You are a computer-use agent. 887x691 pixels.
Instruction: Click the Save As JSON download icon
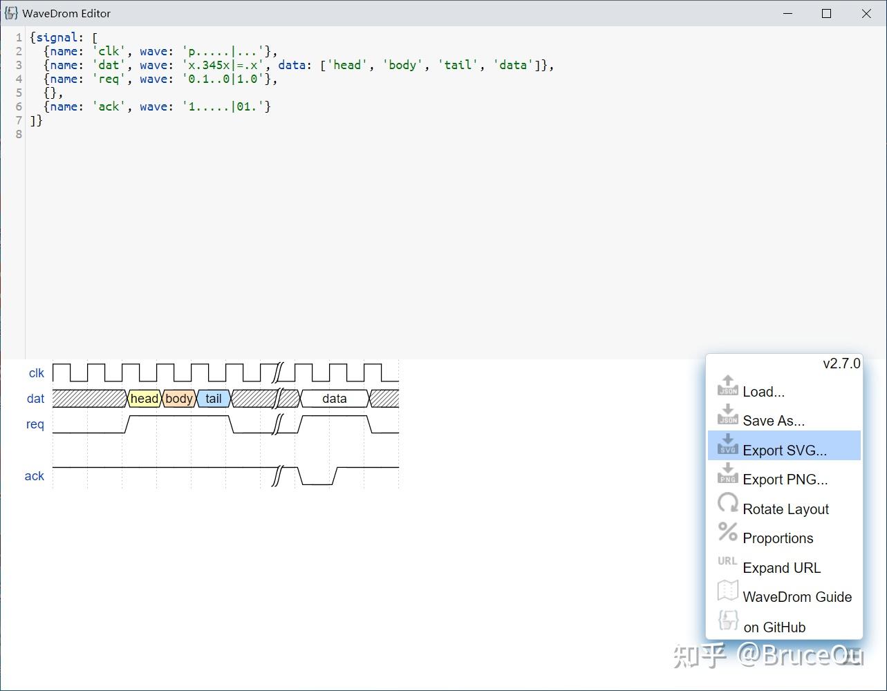pos(727,415)
